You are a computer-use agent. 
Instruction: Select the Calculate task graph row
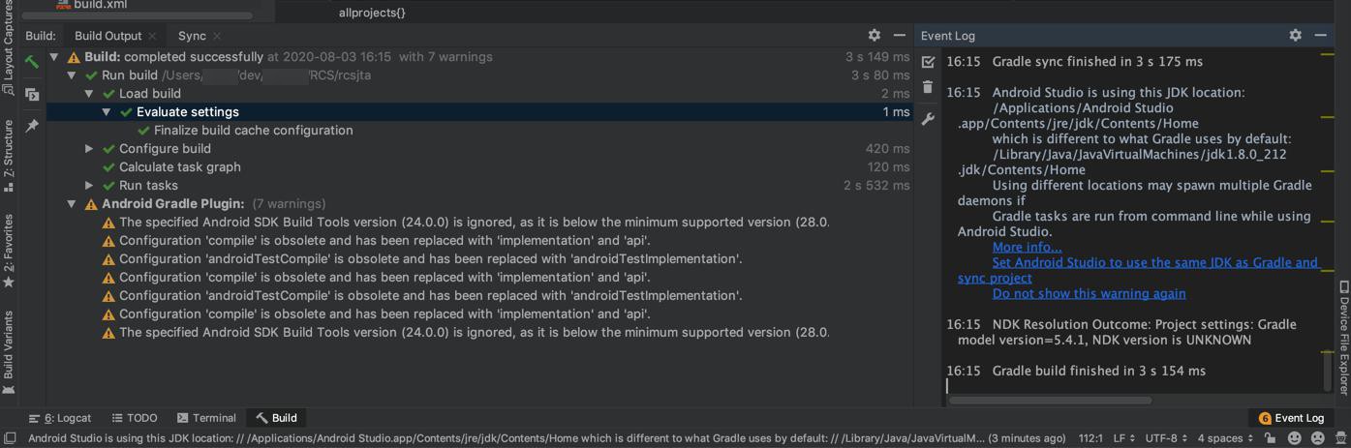point(179,167)
